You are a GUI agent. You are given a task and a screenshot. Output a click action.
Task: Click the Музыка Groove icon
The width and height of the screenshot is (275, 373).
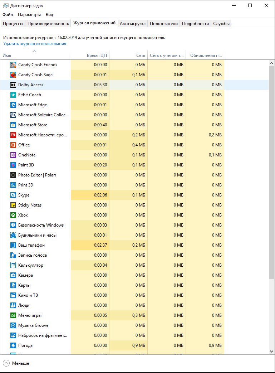point(13,325)
